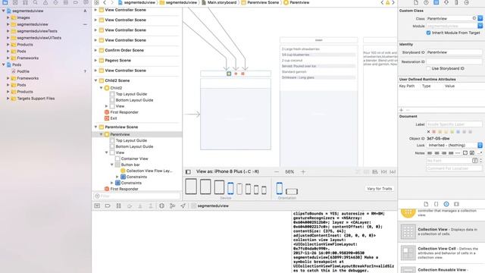Select Main.storyboard in jump bar
Image resolution: width=485 pixels, height=273 pixels.
point(219,2)
